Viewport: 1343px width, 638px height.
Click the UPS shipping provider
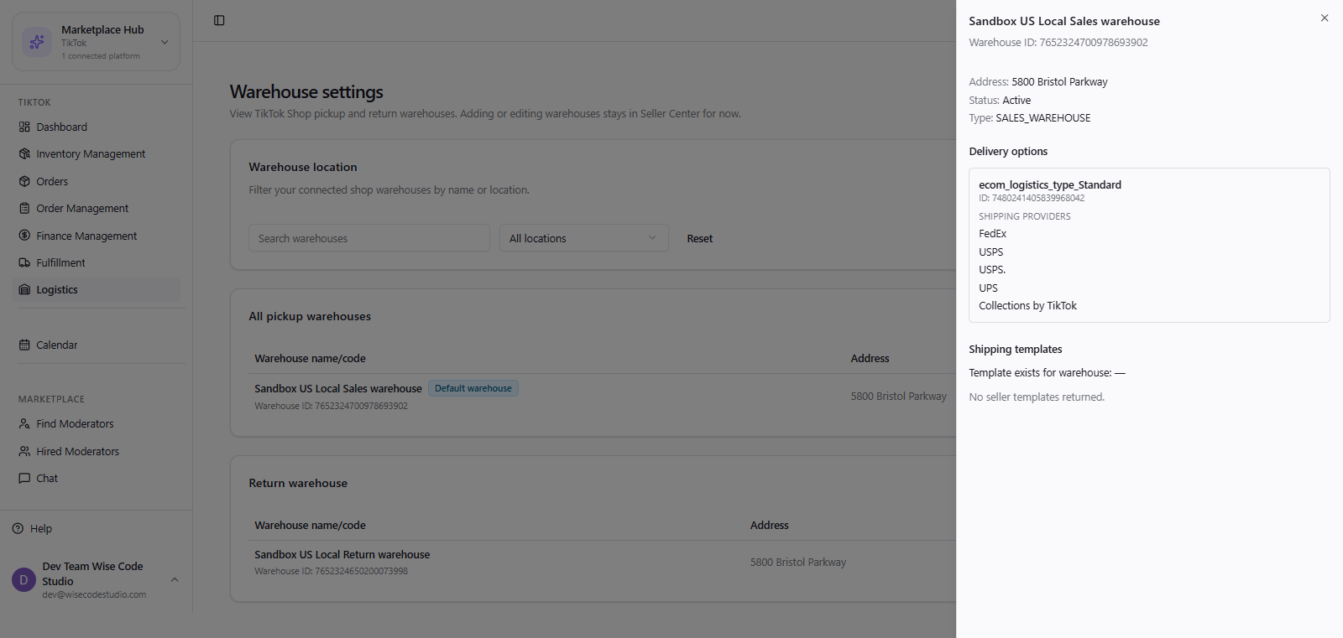click(x=988, y=288)
